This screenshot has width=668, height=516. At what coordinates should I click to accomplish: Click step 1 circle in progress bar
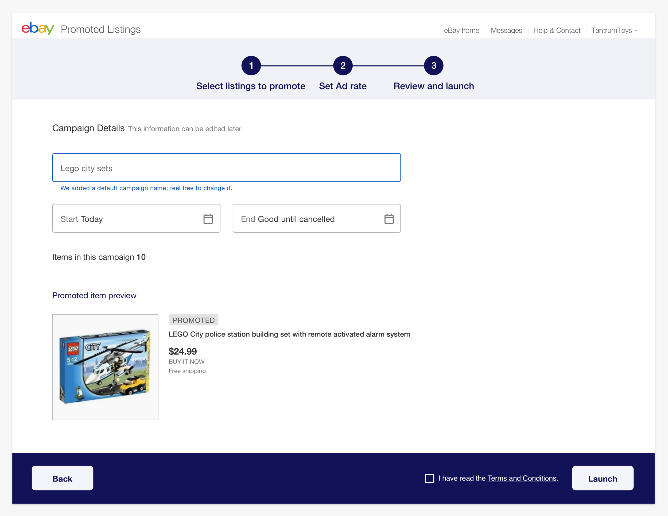[251, 65]
